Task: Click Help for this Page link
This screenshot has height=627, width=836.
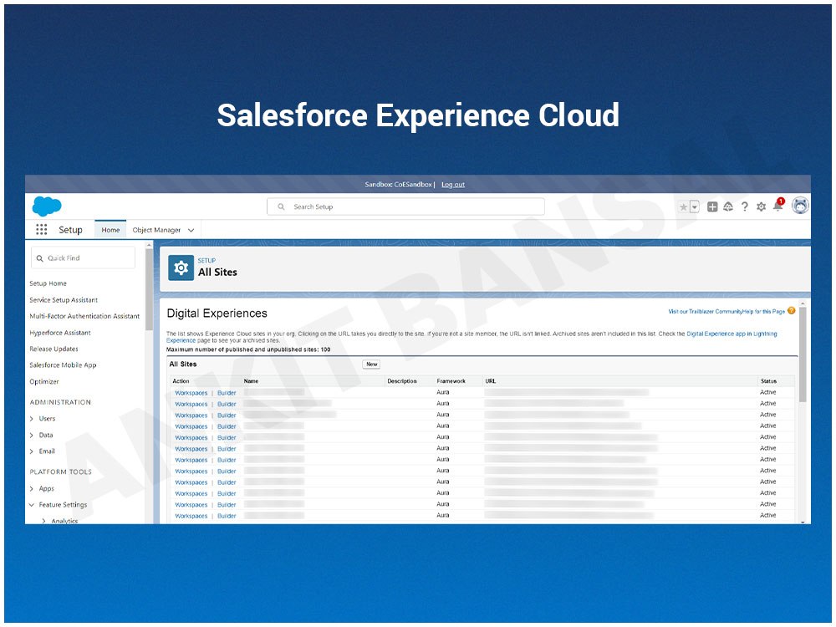Action: (764, 311)
